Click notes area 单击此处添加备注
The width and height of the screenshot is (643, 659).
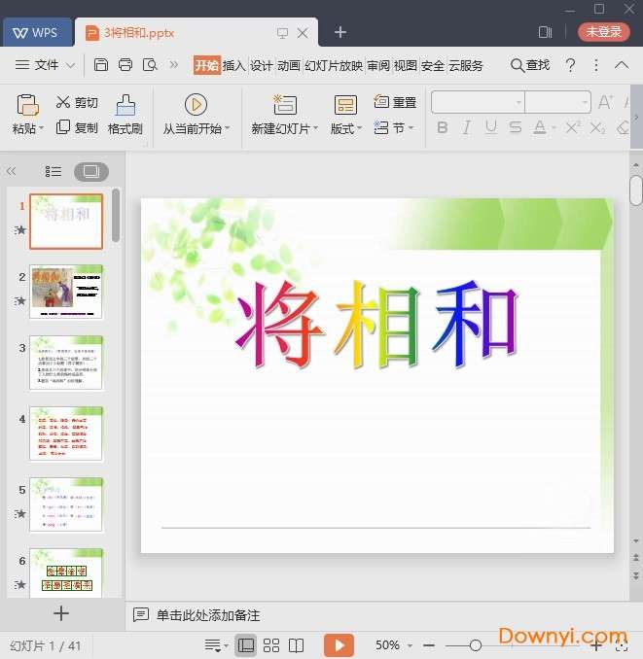pos(208,615)
